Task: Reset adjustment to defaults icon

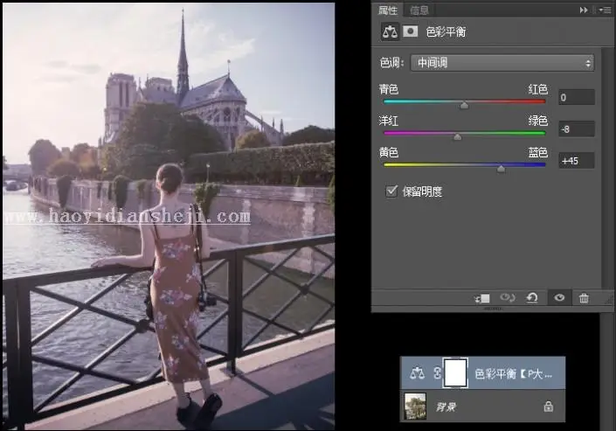Action: [x=532, y=298]
